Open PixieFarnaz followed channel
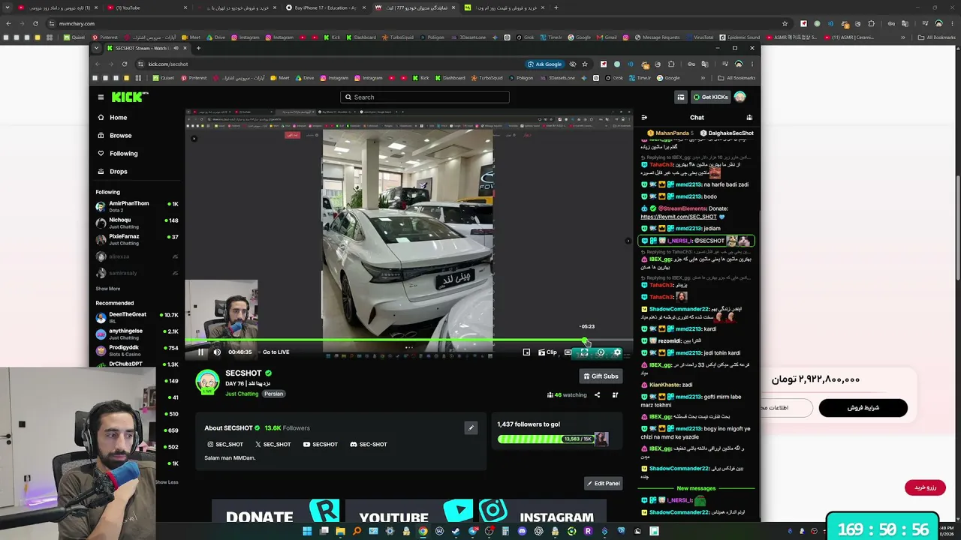This screenshot has width=961, height=540. (137, 239)
